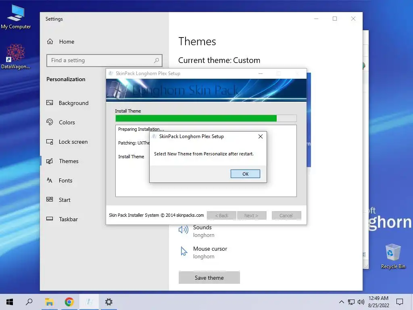413x310 pixels.
Task: Click the Start tiles icon in sidebar
Action: (50, 199)
